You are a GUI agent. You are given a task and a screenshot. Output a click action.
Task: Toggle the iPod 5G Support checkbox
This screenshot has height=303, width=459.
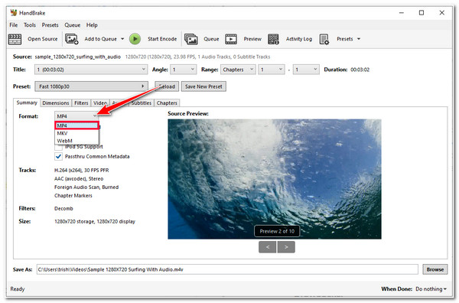click(x=59, y=147)
